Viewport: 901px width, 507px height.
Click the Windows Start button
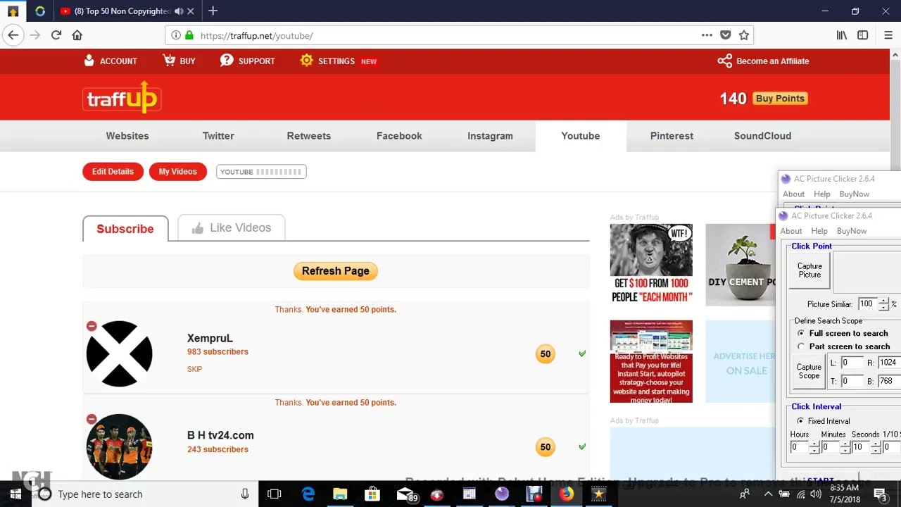15,494
